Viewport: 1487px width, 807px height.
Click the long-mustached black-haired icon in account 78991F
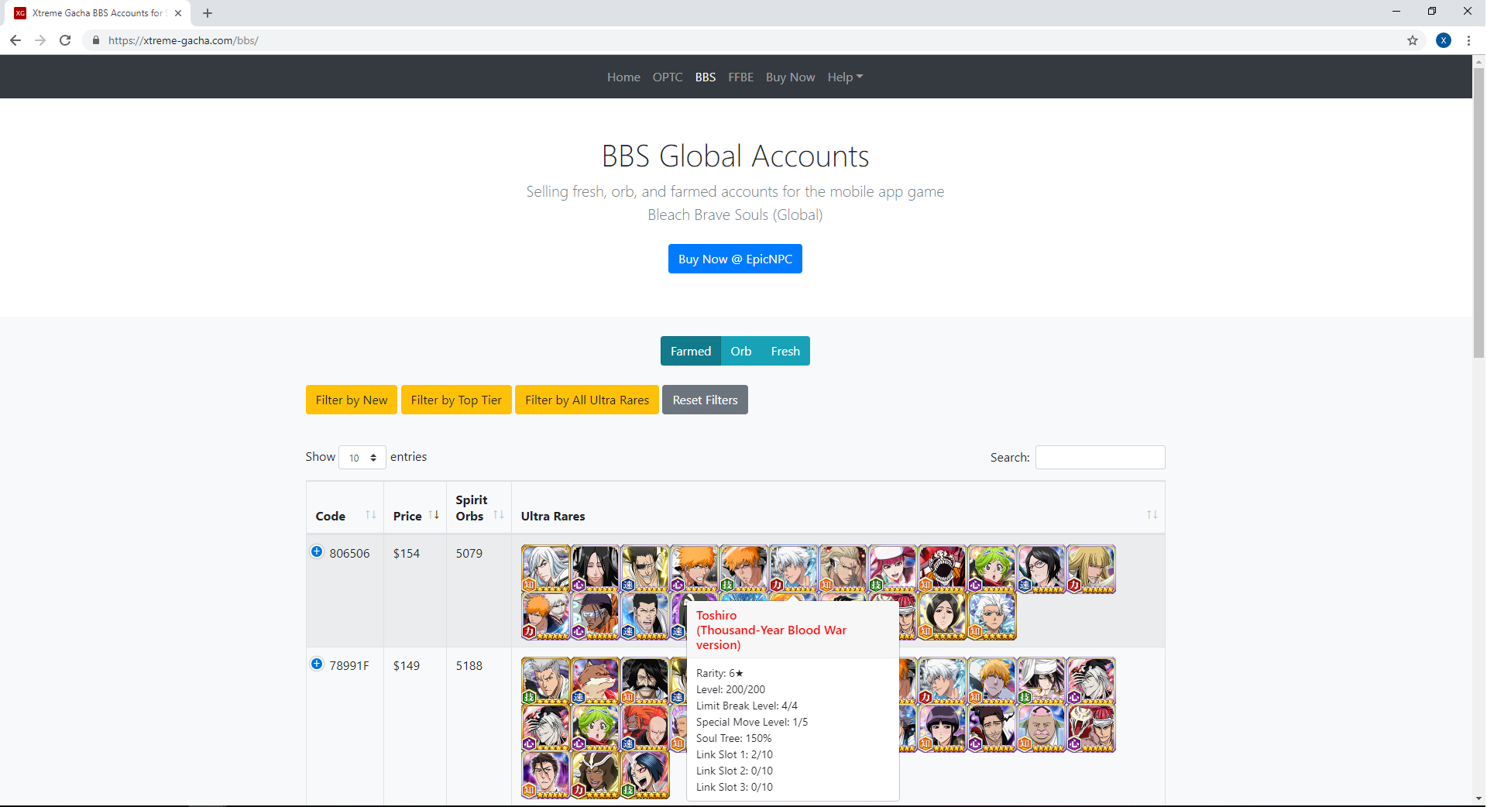pyautogui.click(x=645, y=681)
